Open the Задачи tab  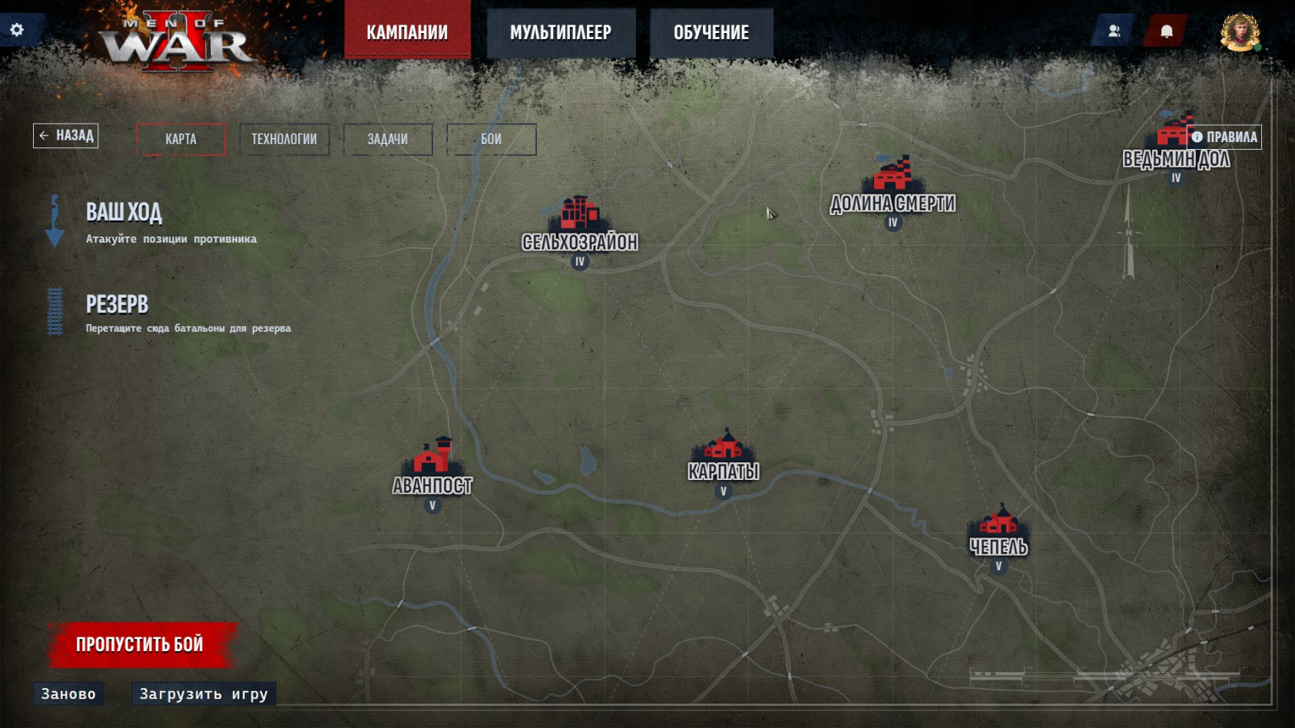pos(389,139)
